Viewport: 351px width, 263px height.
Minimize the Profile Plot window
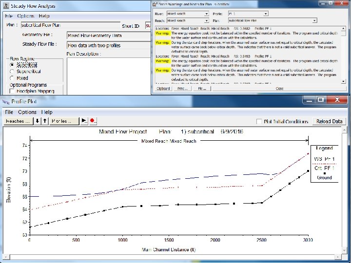click(x=309, y=99)
